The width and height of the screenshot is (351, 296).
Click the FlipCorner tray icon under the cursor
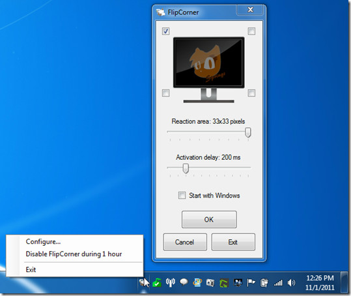[x=143, y=283]
